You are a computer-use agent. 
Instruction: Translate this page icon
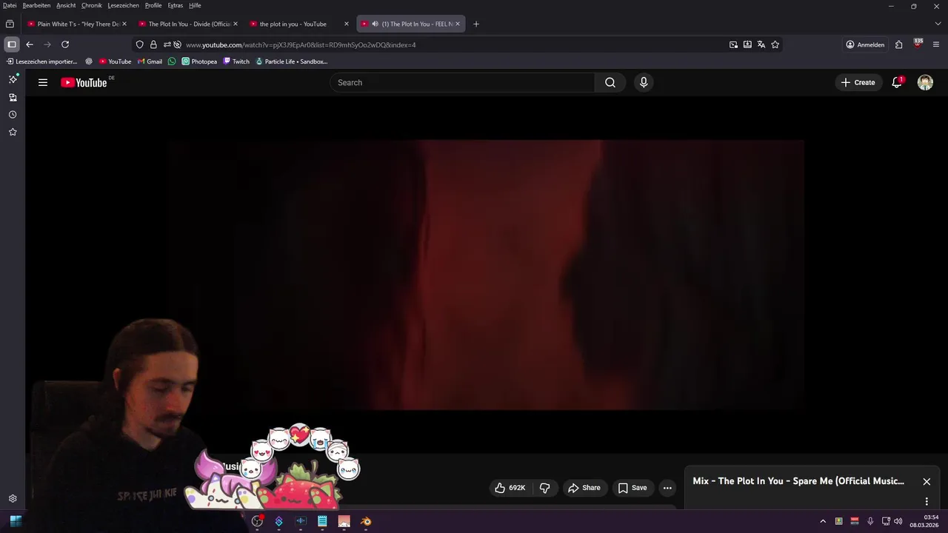tap(761, 44)
